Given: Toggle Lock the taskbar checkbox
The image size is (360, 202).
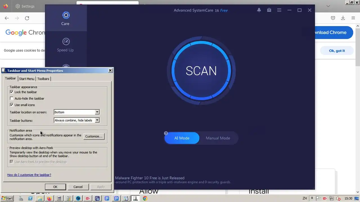Looking at the screenshot, I should (x=12, y=92).
